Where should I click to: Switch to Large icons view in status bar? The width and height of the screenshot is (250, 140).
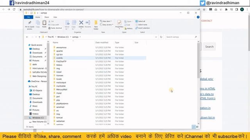point(197,127)
